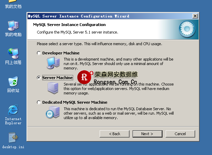Viewport: 212px width, 155px height.
Task: Choose the Server Machine radio option
Action: pyautogui.click(x=39, y=78)
